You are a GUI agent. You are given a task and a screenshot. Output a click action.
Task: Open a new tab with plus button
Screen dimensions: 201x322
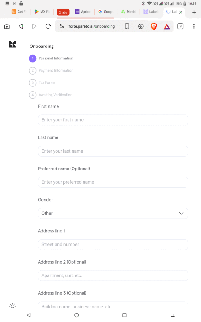click(x=194, y=12)
